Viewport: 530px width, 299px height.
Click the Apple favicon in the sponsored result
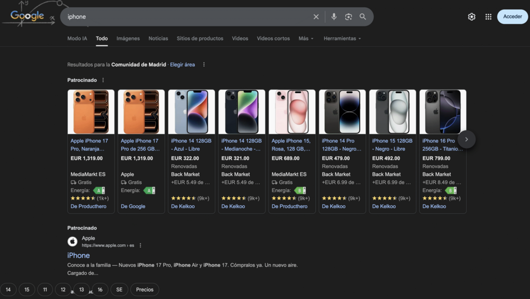click(x=72, y=241)
